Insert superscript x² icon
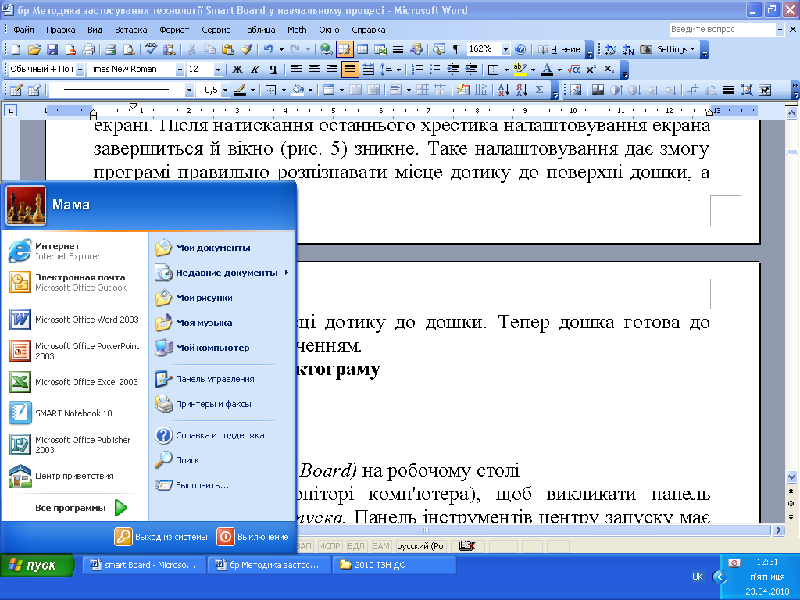 pyautogui.click(x=591, y=69)
